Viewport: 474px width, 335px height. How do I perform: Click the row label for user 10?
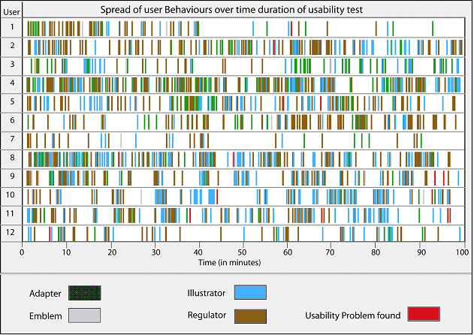(x=11, y=195)
